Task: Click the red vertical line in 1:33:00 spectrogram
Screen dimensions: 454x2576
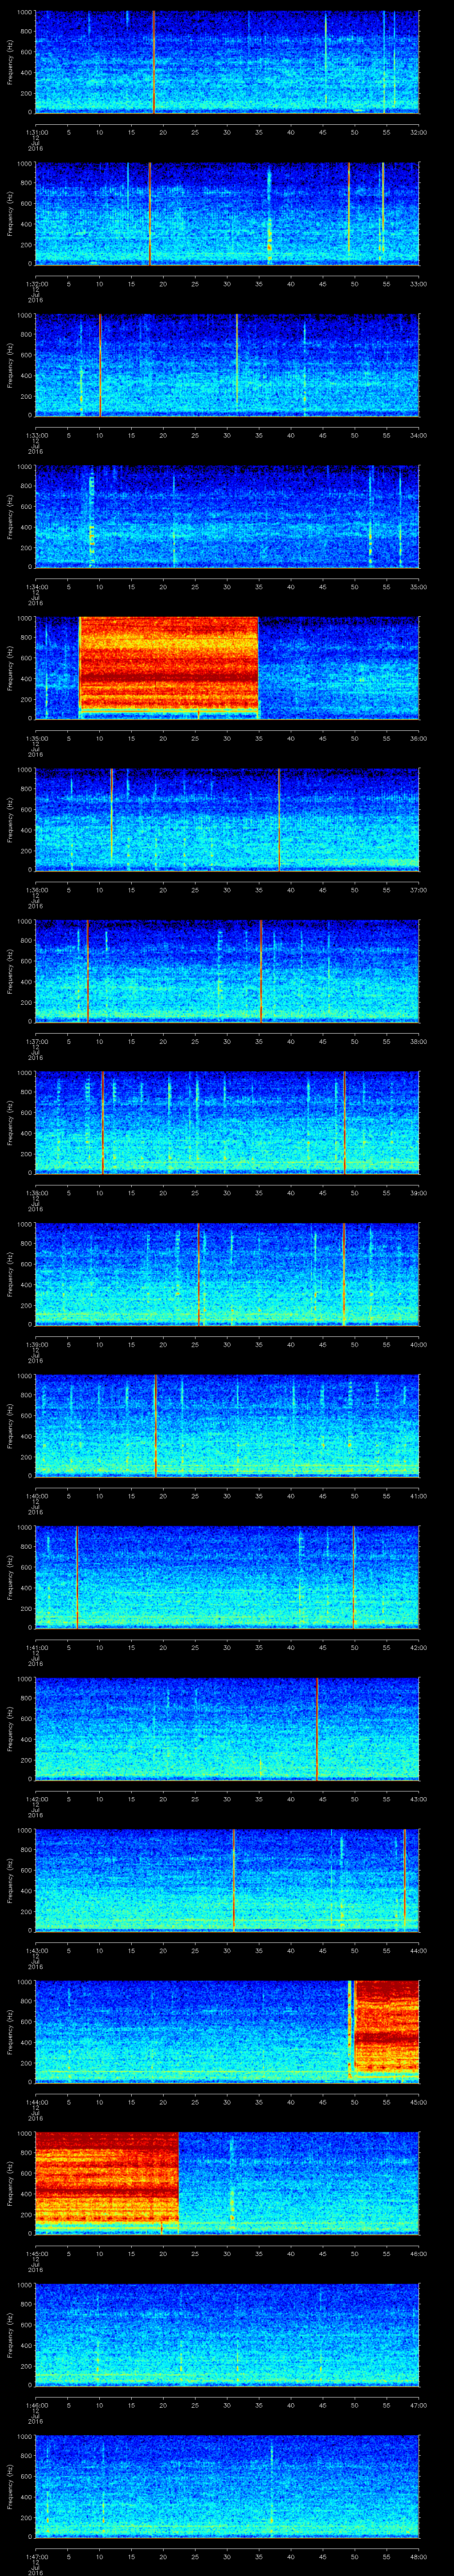Action: point(100,365)
